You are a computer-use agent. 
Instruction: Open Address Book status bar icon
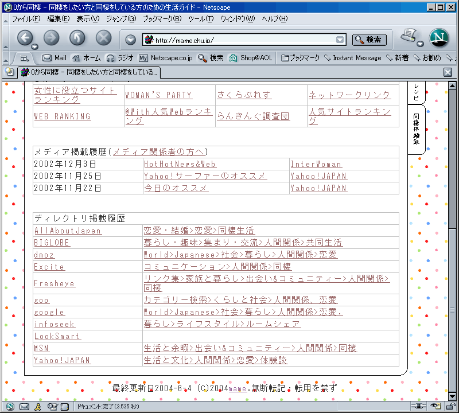pos(65,406)
